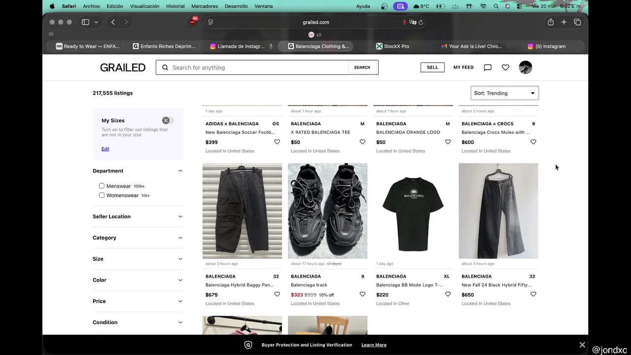Toggle the My Sizes filter switch

168,120
